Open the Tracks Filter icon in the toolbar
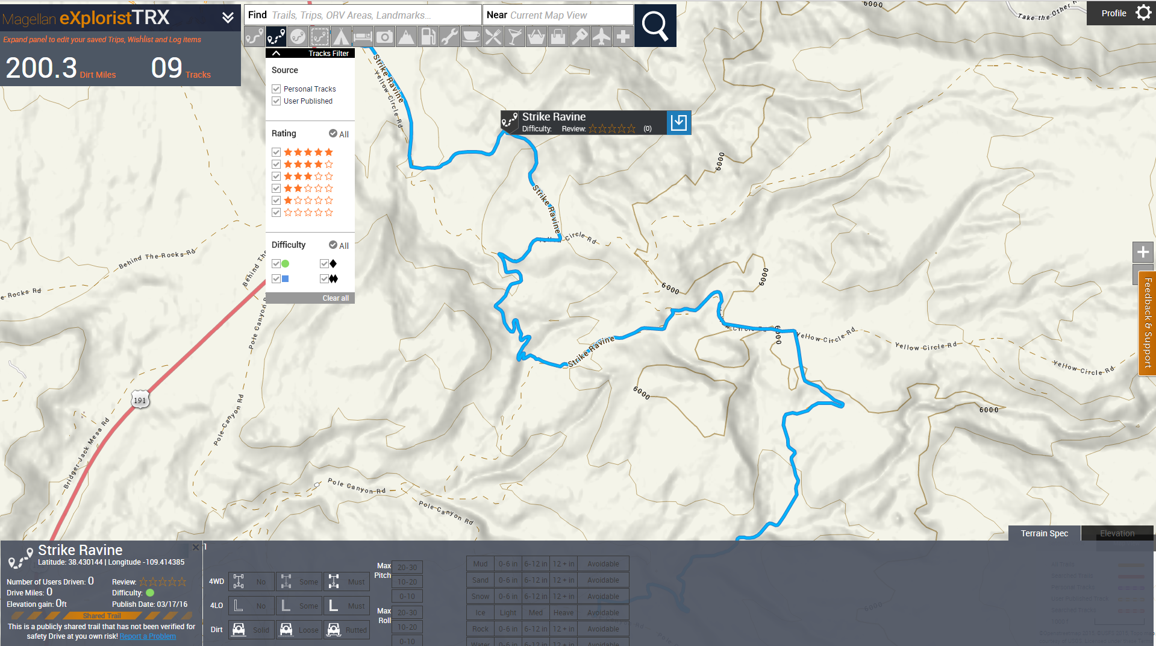1156x646 pixels. 276,36
